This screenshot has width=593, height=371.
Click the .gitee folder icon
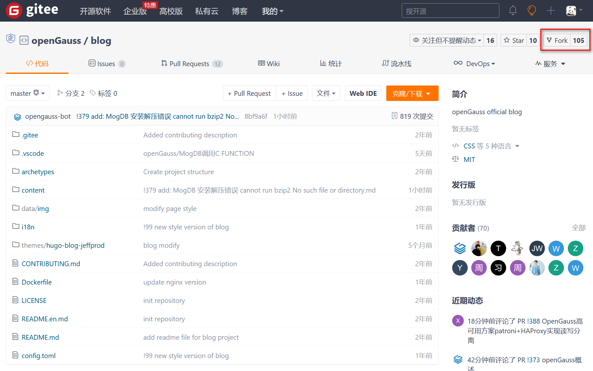coord(16,134)
